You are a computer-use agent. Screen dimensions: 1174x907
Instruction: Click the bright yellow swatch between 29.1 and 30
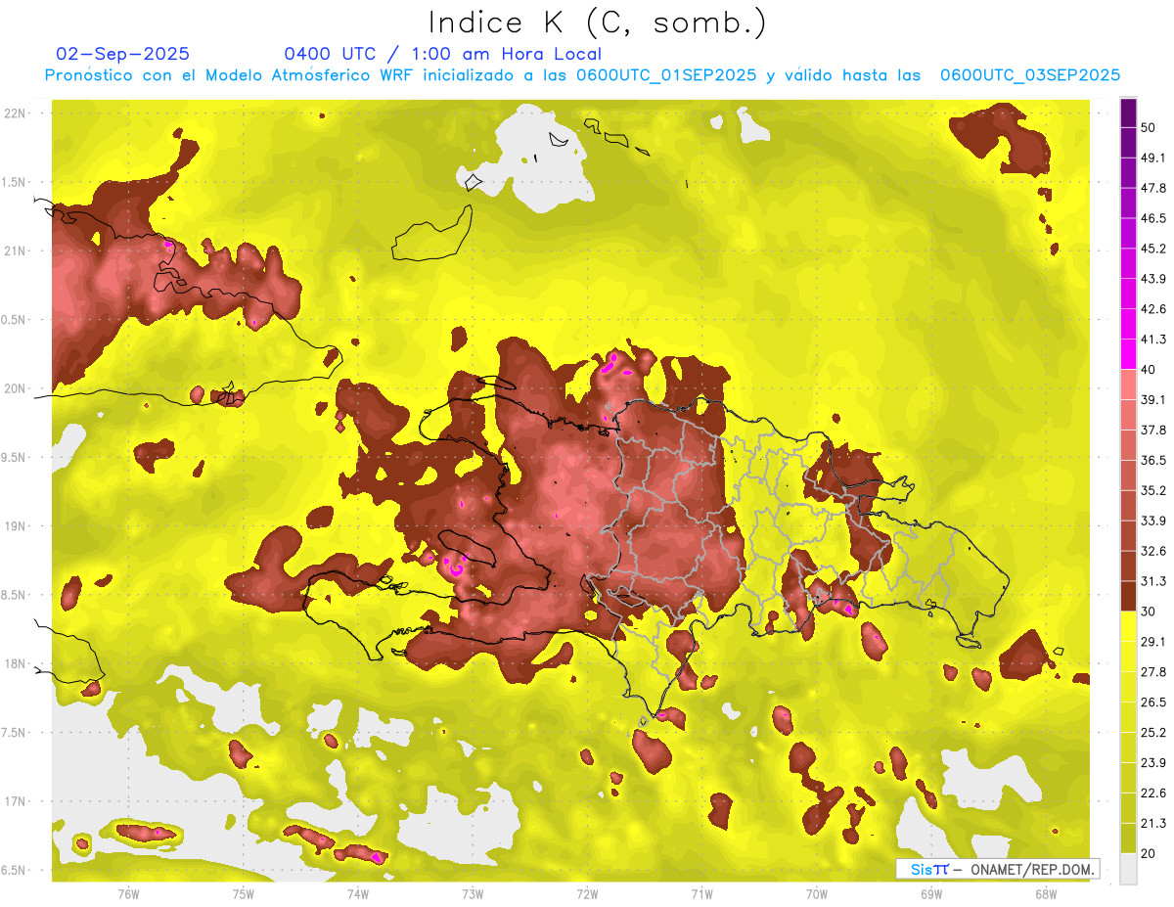[x=1128, y=627]
